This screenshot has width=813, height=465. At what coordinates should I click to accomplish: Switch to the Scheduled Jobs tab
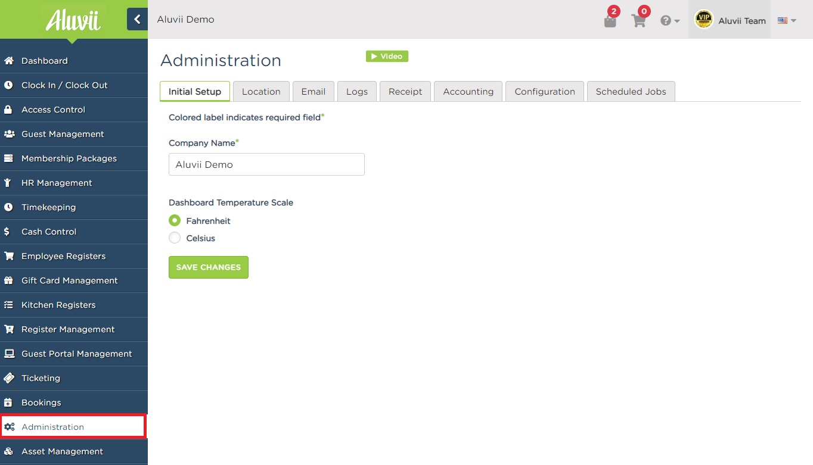pos(631,91)
